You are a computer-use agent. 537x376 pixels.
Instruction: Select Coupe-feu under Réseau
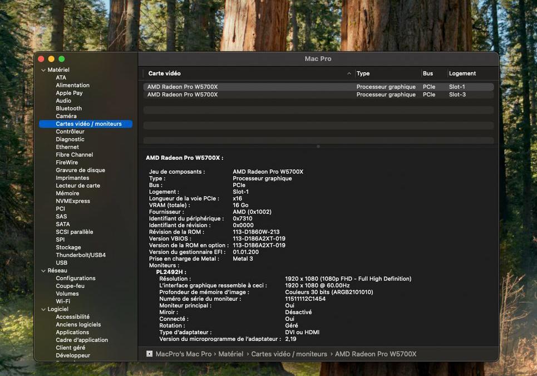[70, 286]
